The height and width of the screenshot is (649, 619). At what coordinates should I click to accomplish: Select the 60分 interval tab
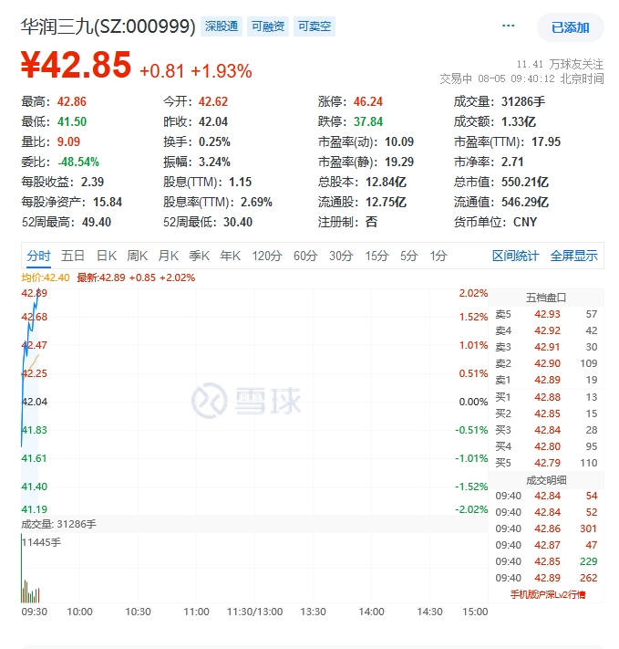tap(305, 256)
